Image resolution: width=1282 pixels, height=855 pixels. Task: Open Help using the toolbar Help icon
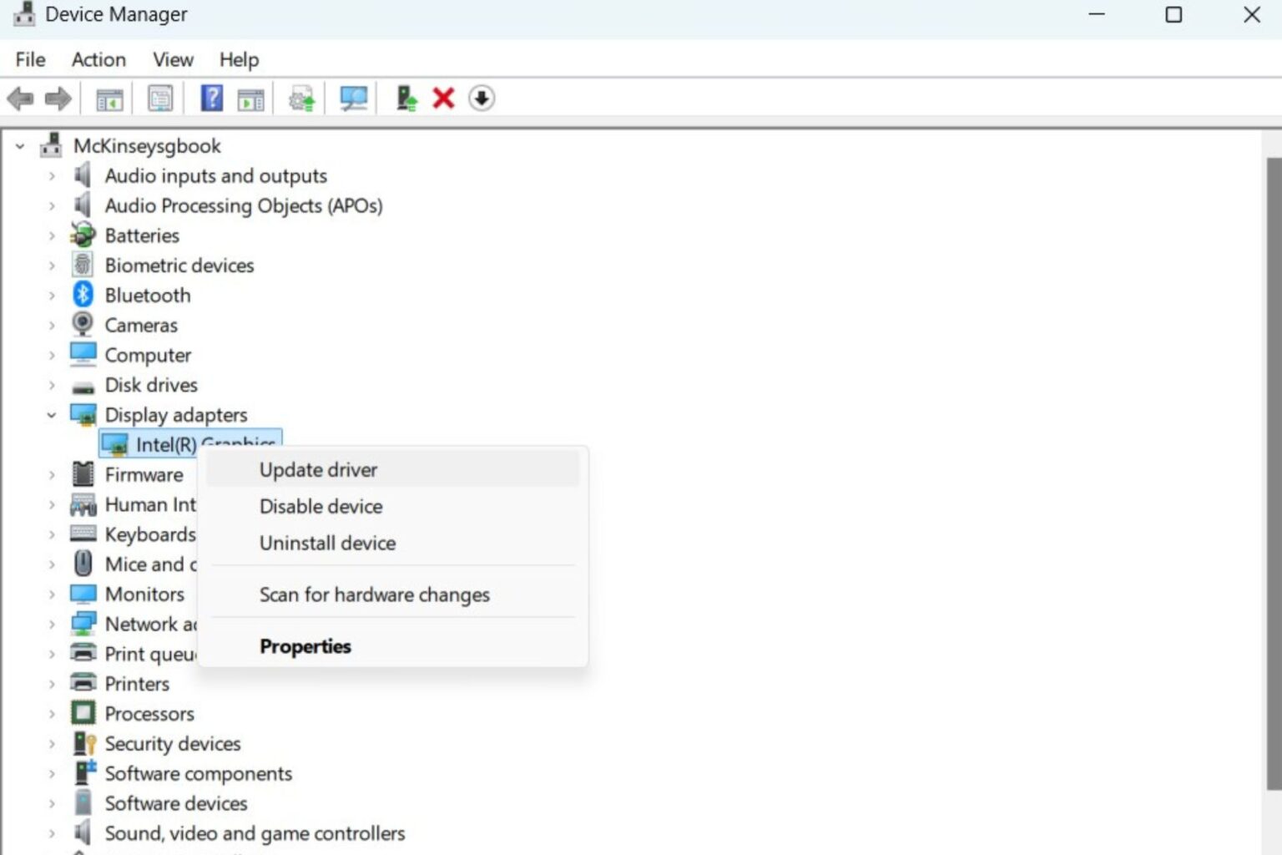[212, 98]
